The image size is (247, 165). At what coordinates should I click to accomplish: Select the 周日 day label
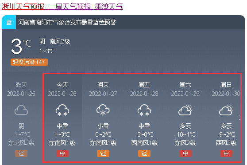[x=226, y=85]
